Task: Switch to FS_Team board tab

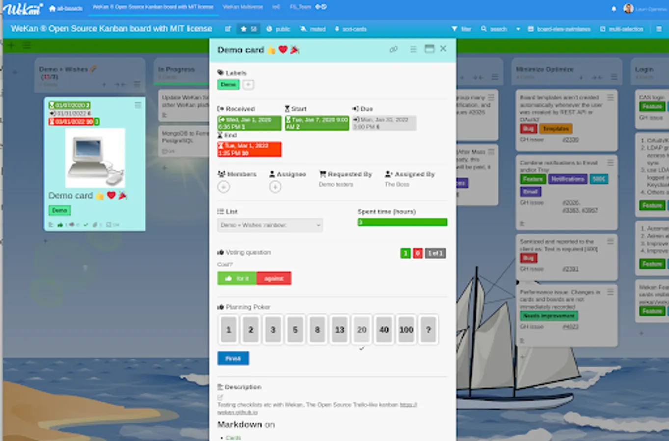Action: (x=300, y=7)
